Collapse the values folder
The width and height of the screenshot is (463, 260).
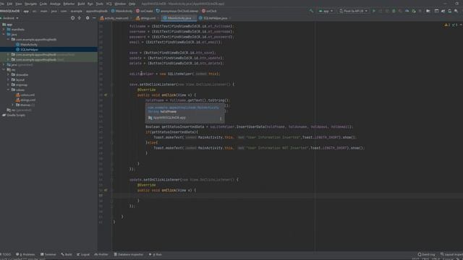[8, 90]
